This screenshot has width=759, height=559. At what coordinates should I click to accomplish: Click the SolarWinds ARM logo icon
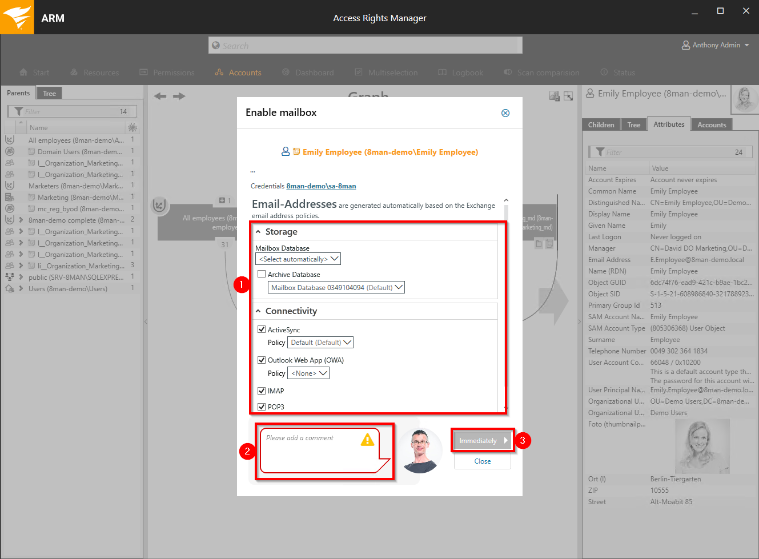point(17,17)
